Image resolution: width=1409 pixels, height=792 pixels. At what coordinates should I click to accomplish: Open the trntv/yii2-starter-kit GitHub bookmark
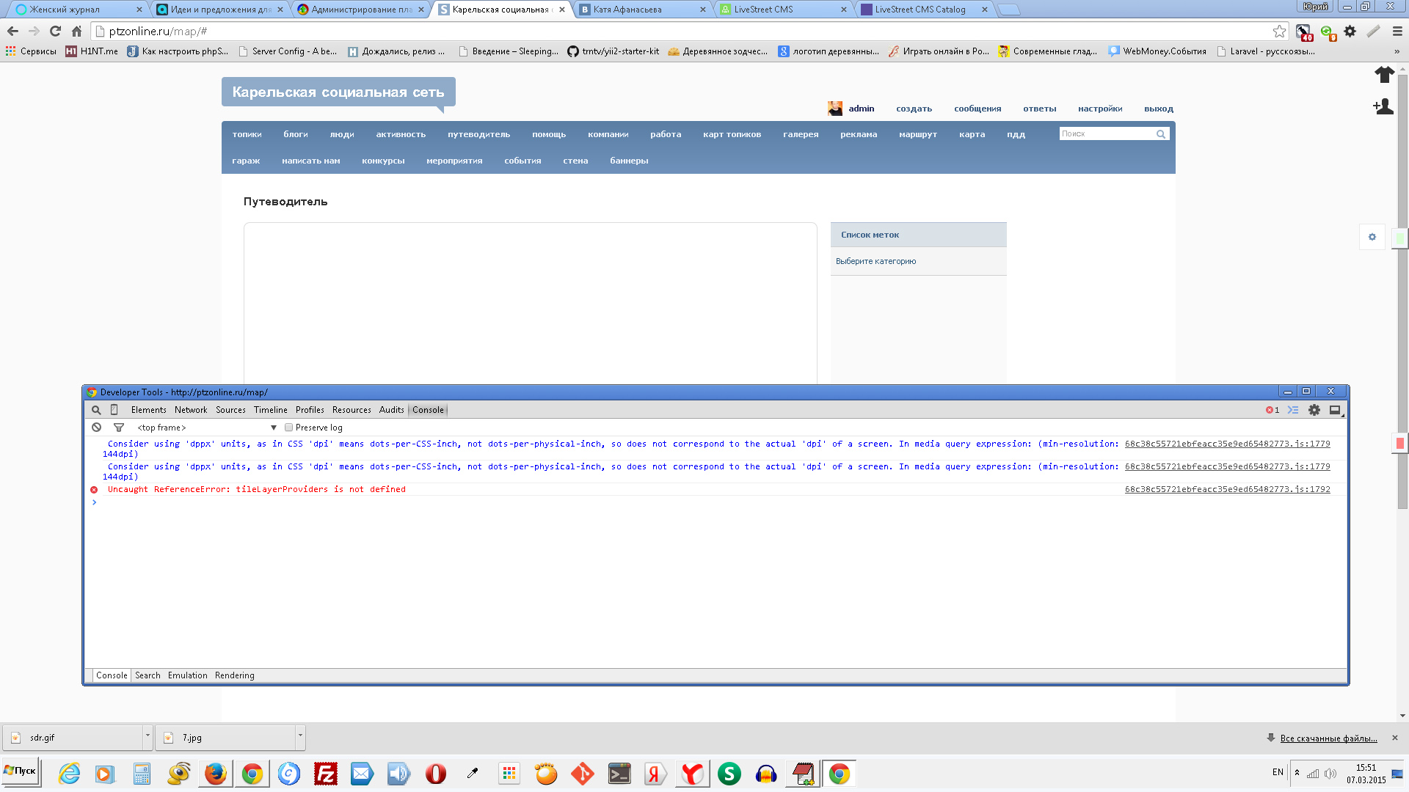point(613,51)
